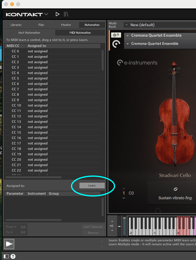Click the Learn button
This screenshot has height=260, width=196.
92,186
